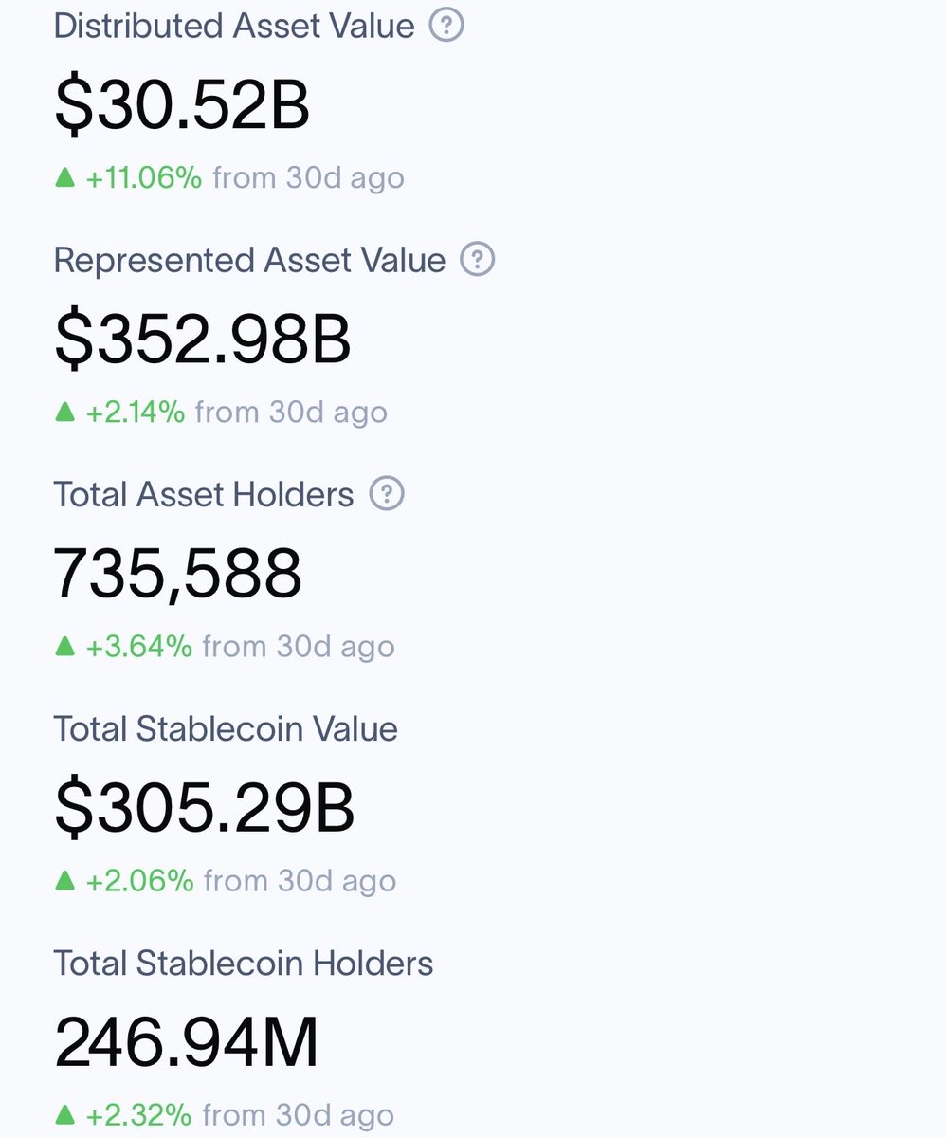Image resolution: width=946 pixels, height=1138 pixels.
Task: Click the +2.32% change percentage
Action: coord(139,1114)
